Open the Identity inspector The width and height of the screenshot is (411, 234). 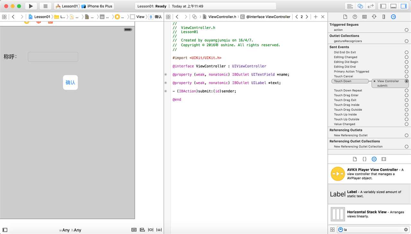point(364,17)
